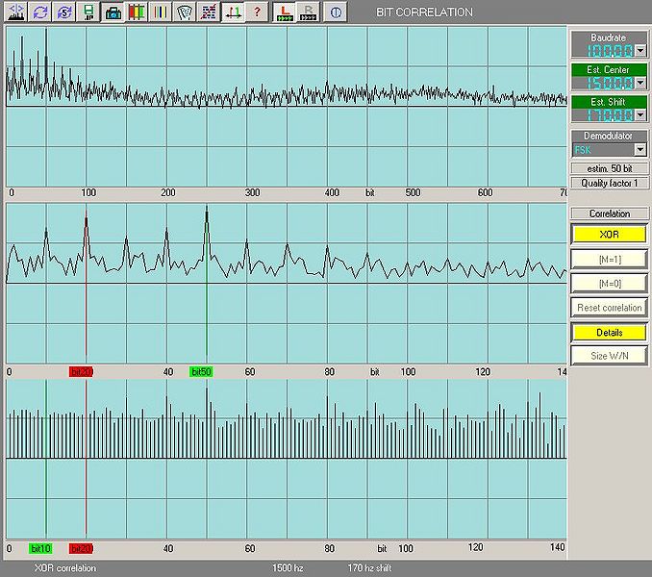This screenshot has height=577, width=652.
Task: Click the Reset correlation button
Action: pyautogui.click(x=609, y=308)
